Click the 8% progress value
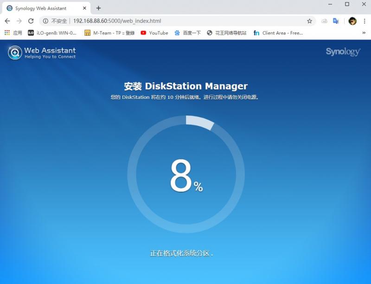371x284 pixels. tap(186, 175)
